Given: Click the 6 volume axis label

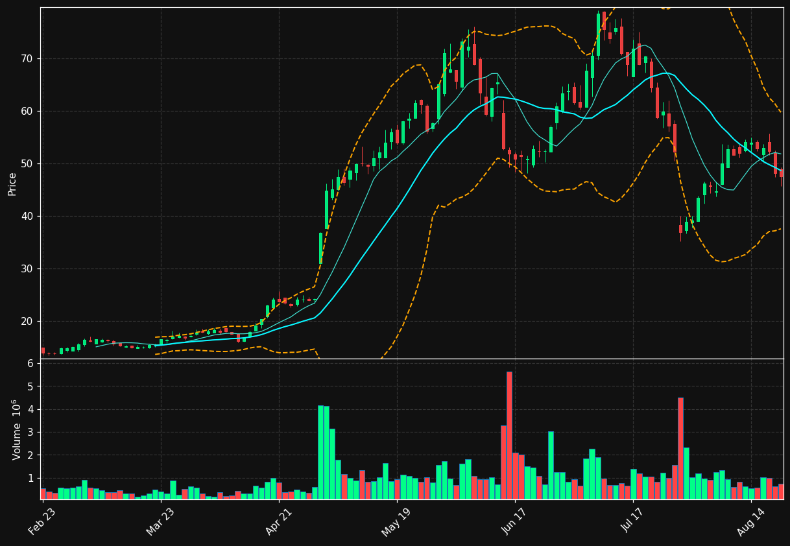Looking at the screenshot, I should click(x=30, y=364).
